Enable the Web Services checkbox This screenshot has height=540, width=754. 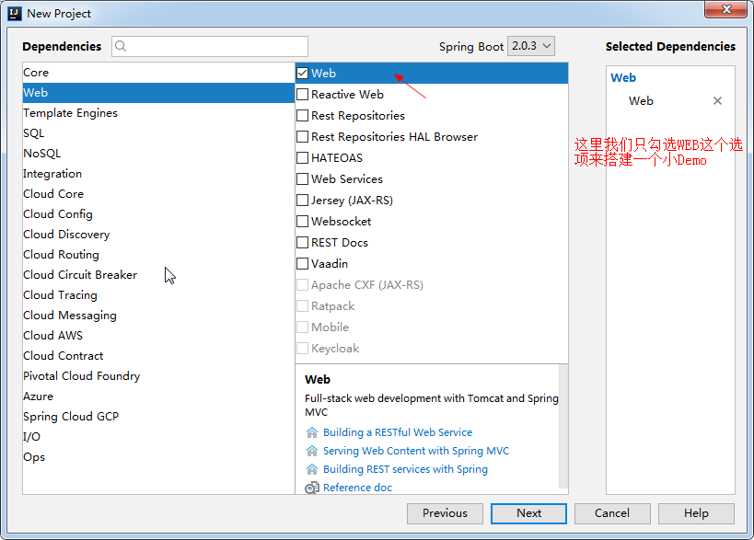[303, 178]
